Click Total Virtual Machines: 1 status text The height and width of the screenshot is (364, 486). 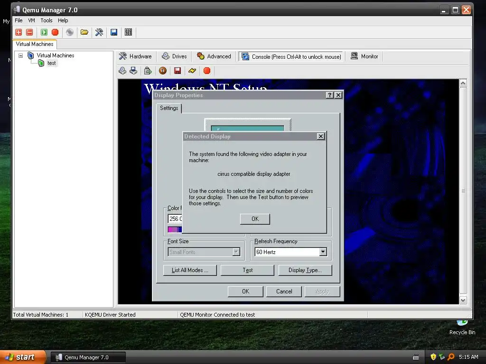41,315
